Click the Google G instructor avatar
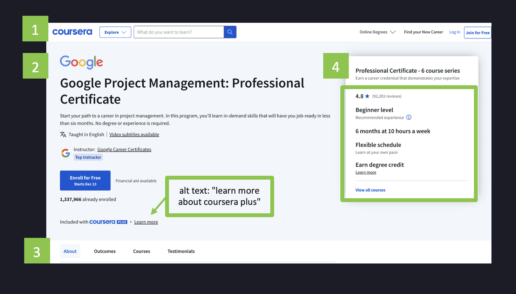 [66, 153]
